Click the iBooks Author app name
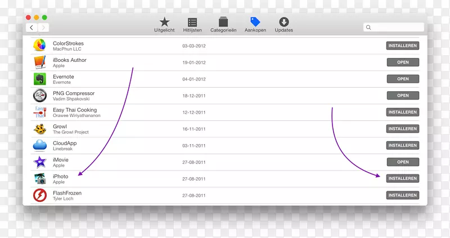Screen dimensions: 450x238 point(69,60)
